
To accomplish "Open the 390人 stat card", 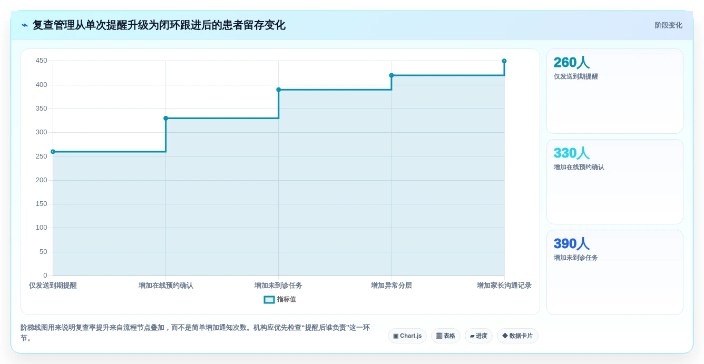I will point(615,272).
